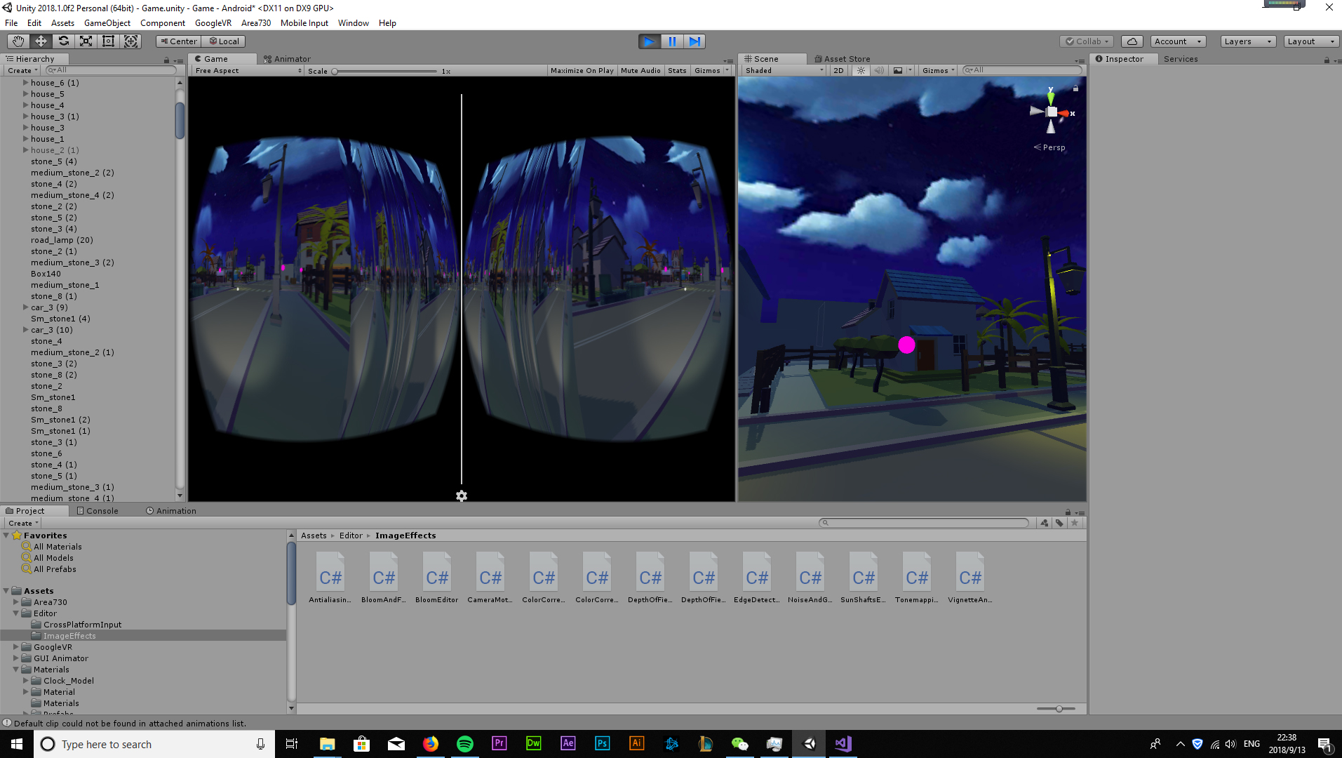Toggle Maximize On Play

582,71
